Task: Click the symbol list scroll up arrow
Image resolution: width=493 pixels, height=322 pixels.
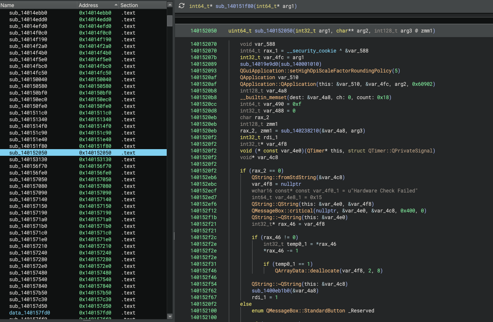Action: [x=170, y=5]
